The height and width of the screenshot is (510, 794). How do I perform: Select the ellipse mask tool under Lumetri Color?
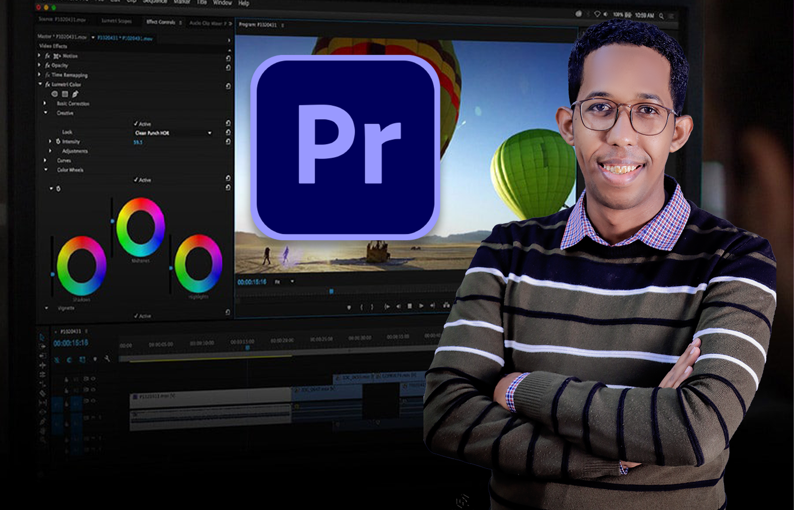55,94
